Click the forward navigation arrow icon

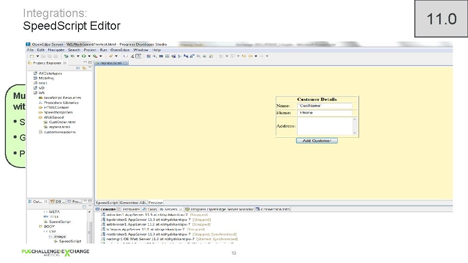[x=262, y=56]
